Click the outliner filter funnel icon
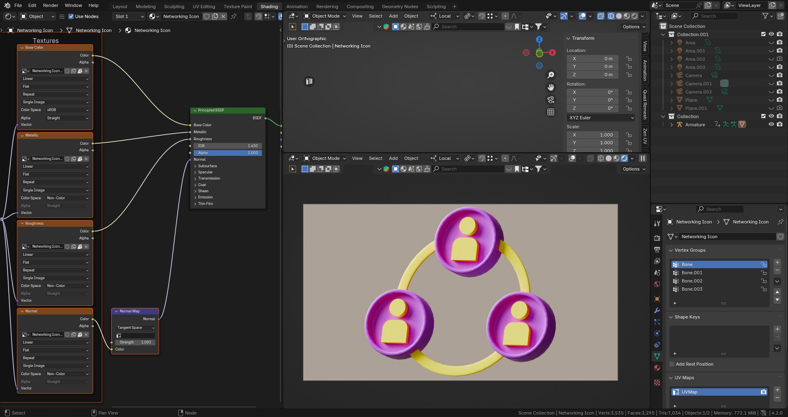The width and height of the screenshot is (788, 417). point(765,16)
